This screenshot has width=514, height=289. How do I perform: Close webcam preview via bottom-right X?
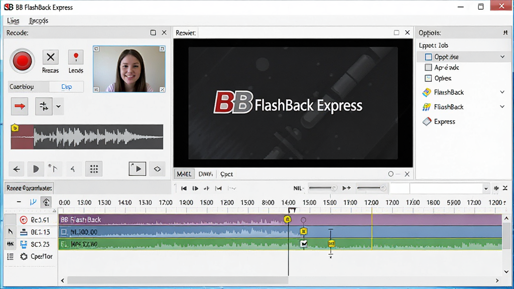point(162,89)
